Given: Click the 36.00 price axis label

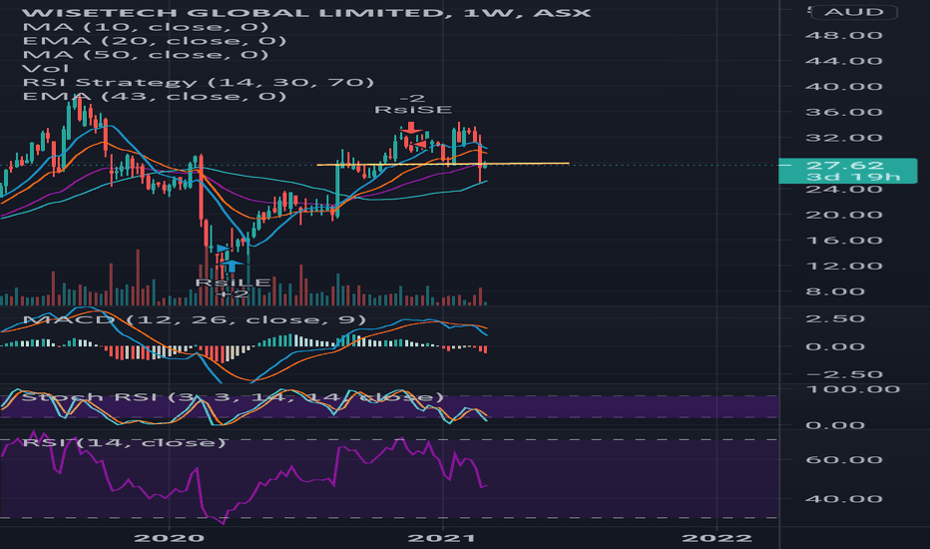Looking at the screenshot, I should [843, 112].
